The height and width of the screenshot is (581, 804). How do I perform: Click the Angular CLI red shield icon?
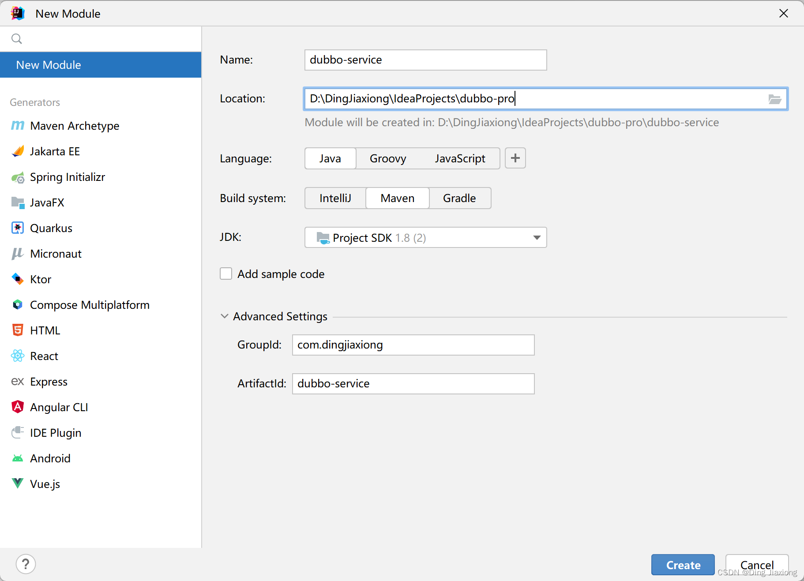[x=18, y=407]
